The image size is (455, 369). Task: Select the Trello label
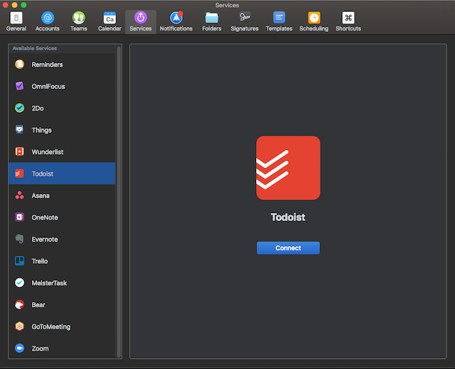(x=40, y=261)
